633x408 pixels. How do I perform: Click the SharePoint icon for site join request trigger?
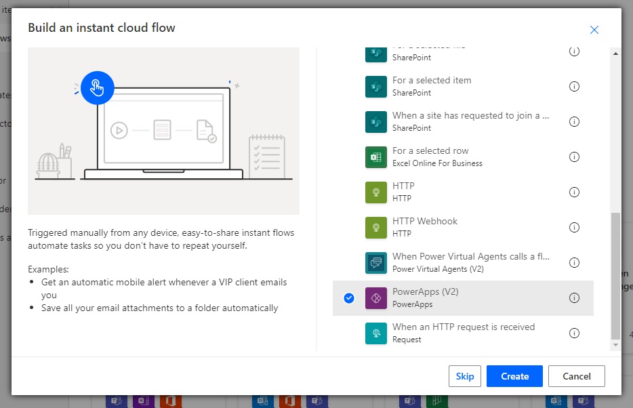[x=375, y=121]
